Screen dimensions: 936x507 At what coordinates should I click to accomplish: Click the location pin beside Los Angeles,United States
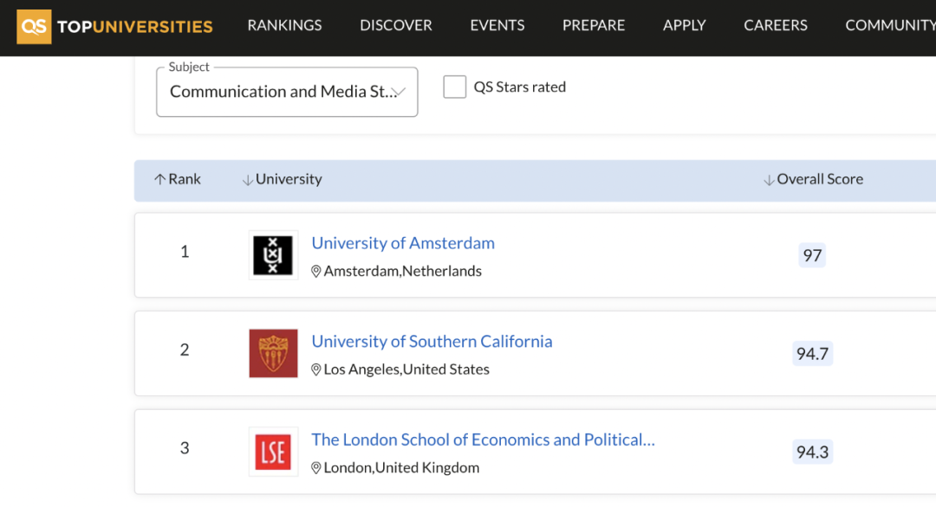(x=316, y=369)
